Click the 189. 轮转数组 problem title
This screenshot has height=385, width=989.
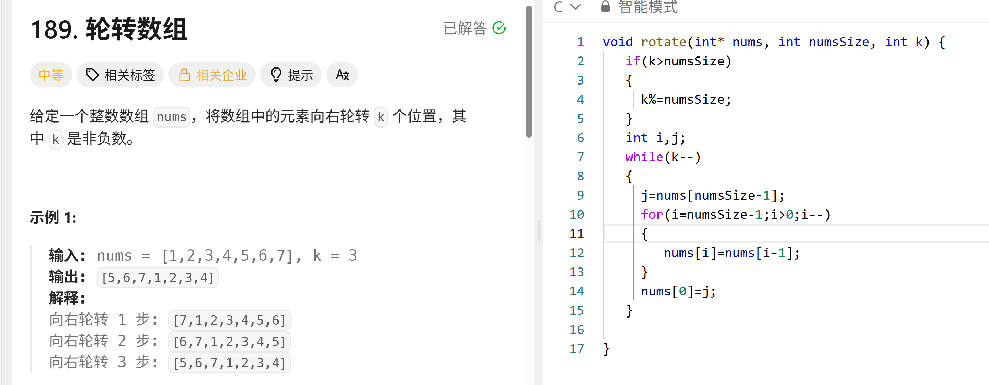click(x=109, y=29)
